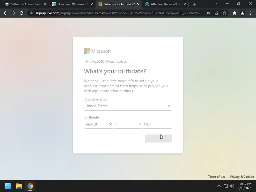Open File Explorer from taskbar

(19, 186)
